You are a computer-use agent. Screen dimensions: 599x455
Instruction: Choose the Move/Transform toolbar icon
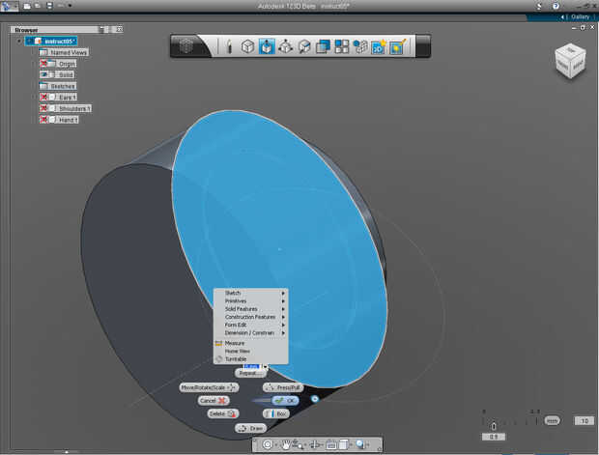[x=285, y=46]
